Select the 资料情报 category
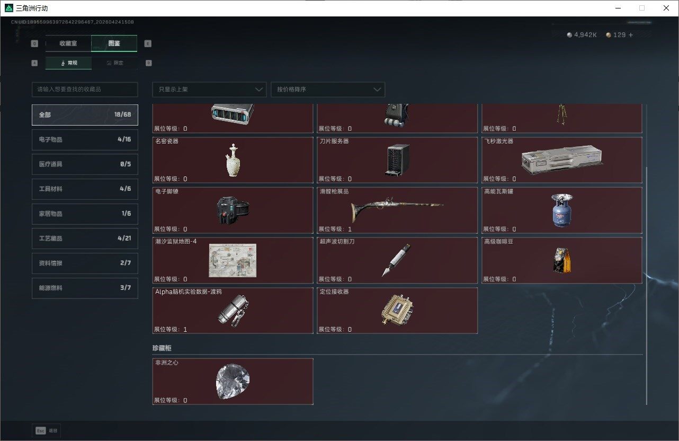The height and width of the screenshot is (441, 679). (x=85, y=263)
